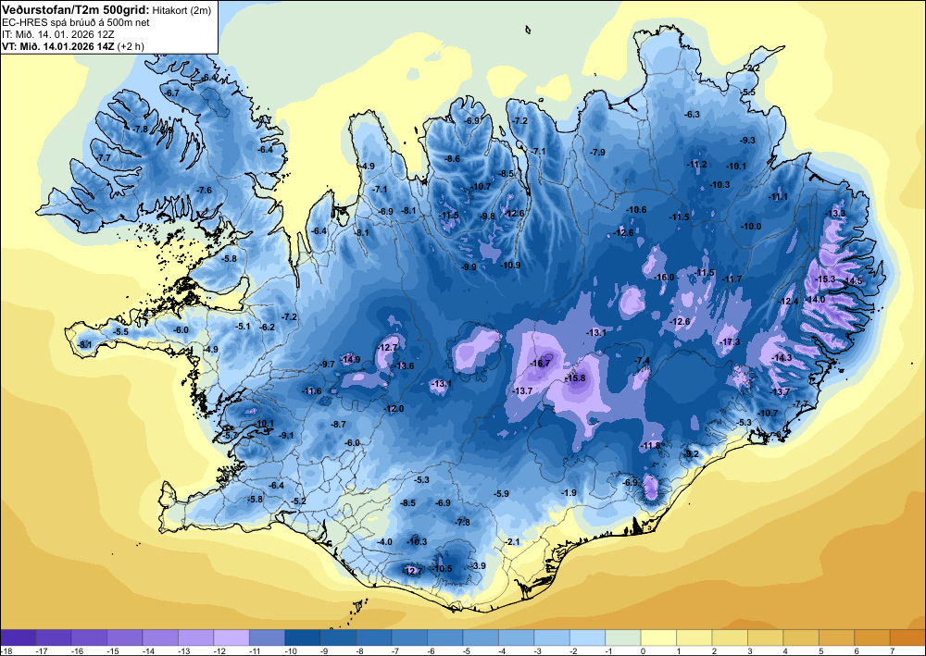Click the -11.8 temperature label
926x656 pixels.
(x=650, y=445)
